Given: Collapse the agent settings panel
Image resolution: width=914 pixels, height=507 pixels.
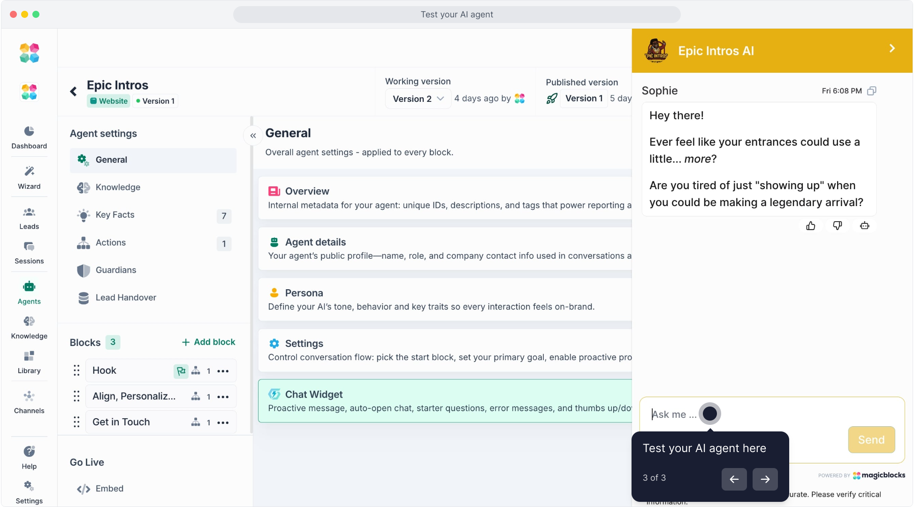Looking at the screenshot, I should (253, 136).
